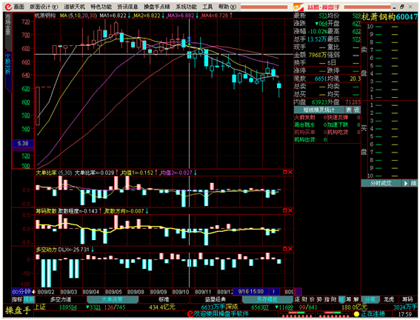Open the 画面 menu

tap(19, 7)
